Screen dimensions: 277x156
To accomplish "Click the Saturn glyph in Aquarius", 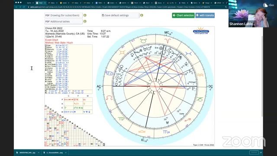I will tap(191, 72).
